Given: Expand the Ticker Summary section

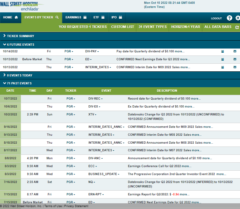Looking at the screenshot, I should [19, 36].
